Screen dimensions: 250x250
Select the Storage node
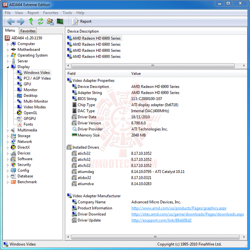(x=20, y=136)
